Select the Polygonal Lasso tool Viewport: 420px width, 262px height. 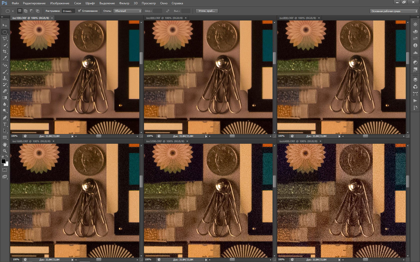pos(5,38)
